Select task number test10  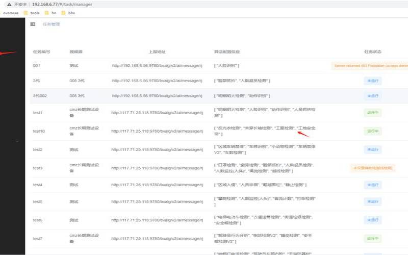(39, 131)
